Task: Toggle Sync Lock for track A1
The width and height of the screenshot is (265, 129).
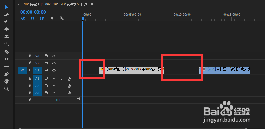Action: (x=46, y=79)
